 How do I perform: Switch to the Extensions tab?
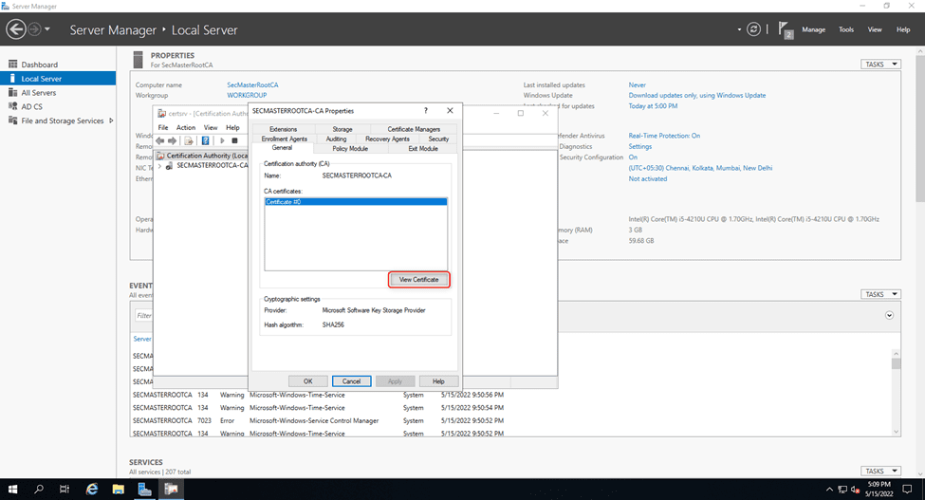point(283,129)
